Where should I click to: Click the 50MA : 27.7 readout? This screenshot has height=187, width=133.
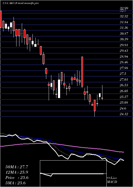[x=17, y=167]
